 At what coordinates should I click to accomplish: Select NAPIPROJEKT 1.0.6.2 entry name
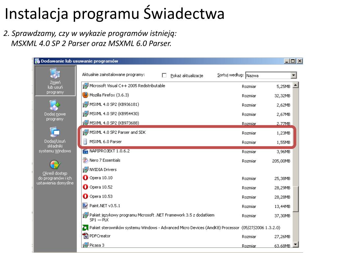110,151
